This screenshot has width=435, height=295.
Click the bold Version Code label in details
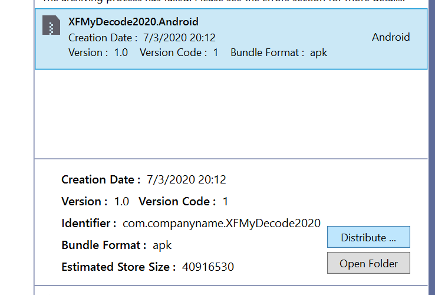pyautogui.click(x=177, y=201)
